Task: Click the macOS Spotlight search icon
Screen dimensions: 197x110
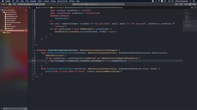Action: tap(191, 1)
